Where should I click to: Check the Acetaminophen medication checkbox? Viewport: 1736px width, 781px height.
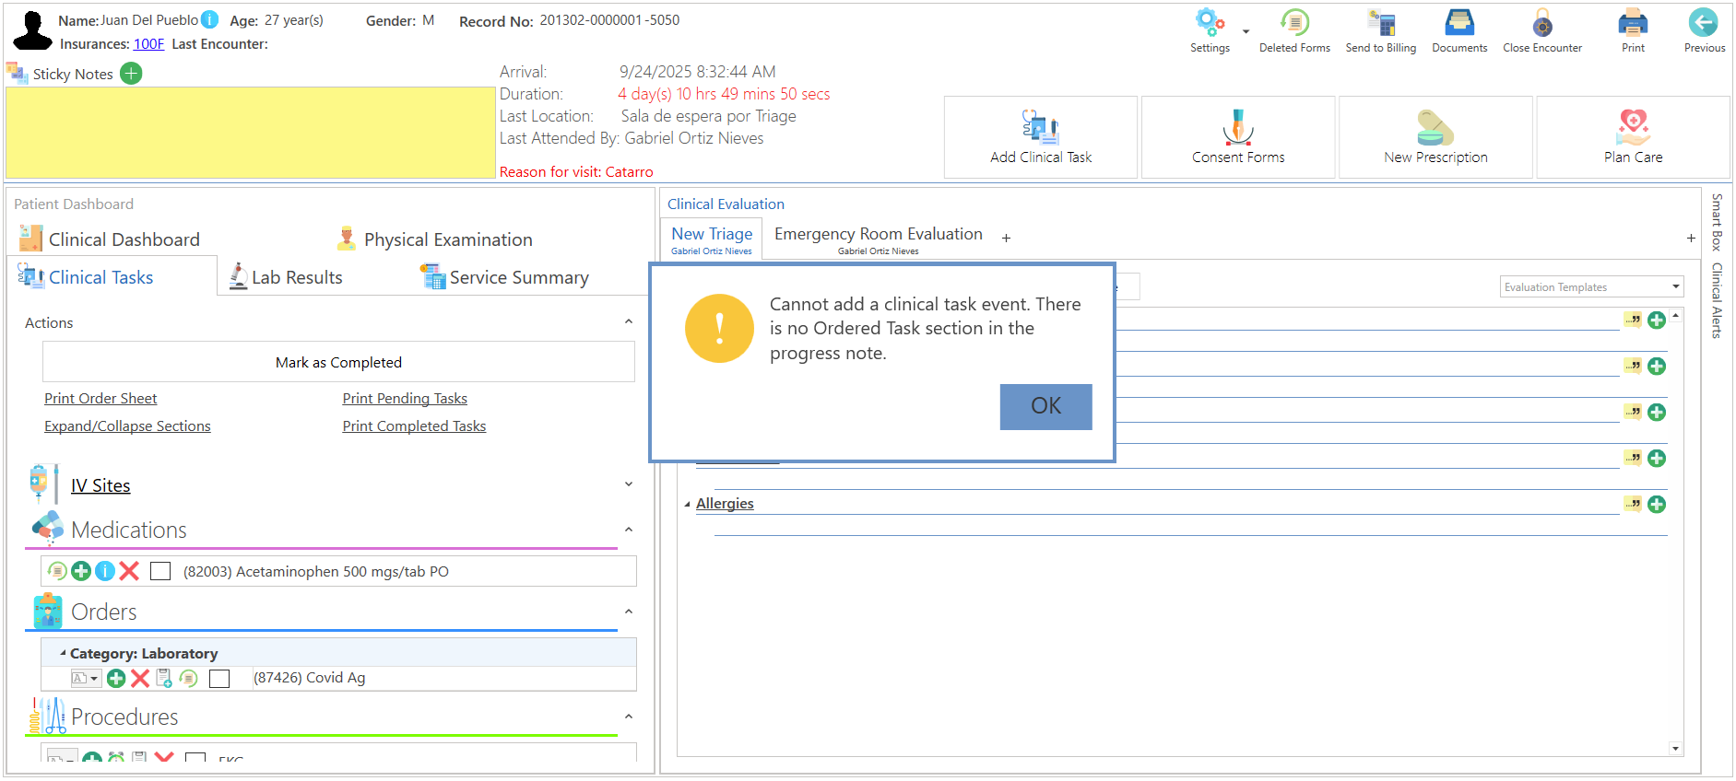[x=160, y=572]
